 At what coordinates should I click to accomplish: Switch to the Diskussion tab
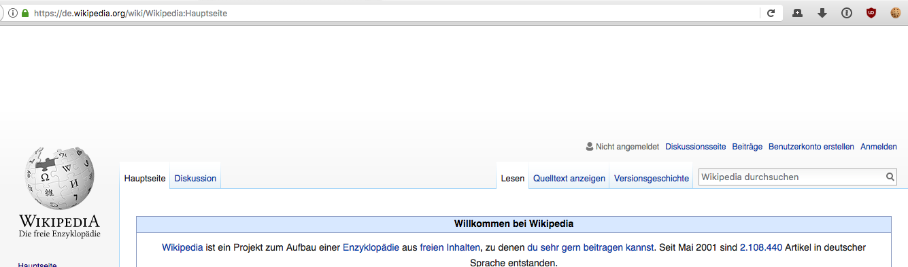[195, 179]
